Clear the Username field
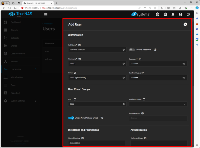 point(123,64)
